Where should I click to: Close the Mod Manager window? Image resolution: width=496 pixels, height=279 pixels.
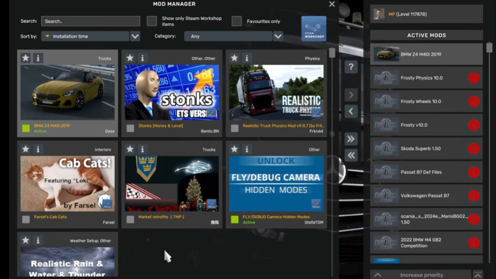[332, 4]
